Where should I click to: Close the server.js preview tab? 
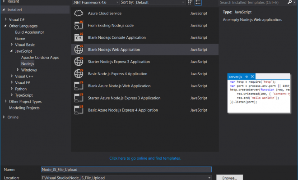(x=252, y=76)
